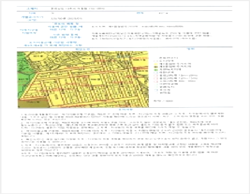Click the light blue outlined legend box
The image size is (250, 194).
156,72
